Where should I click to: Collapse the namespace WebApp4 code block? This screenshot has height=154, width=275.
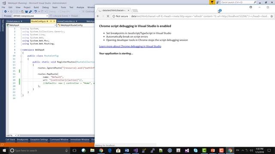pos(21,50)
